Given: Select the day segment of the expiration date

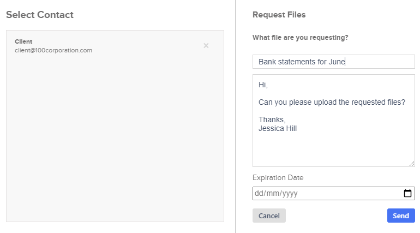Looking at the screenshot, I should click(x=259, y=193).
